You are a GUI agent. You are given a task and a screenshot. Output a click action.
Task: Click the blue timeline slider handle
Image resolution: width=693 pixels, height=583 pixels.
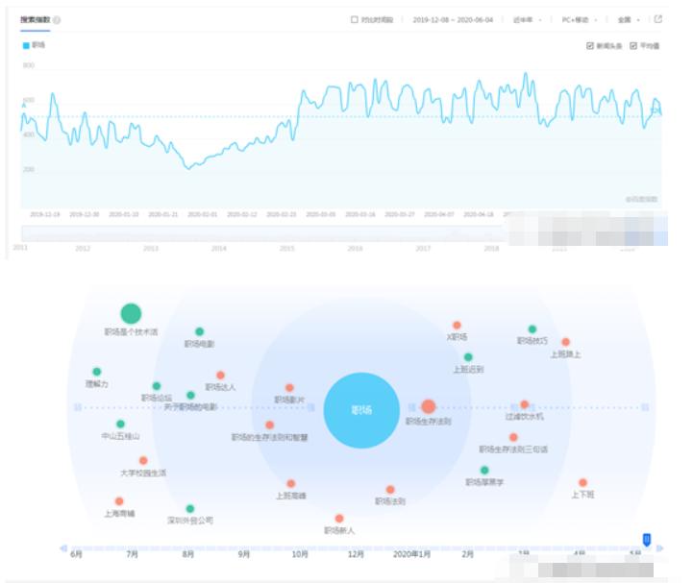[647, 539]
